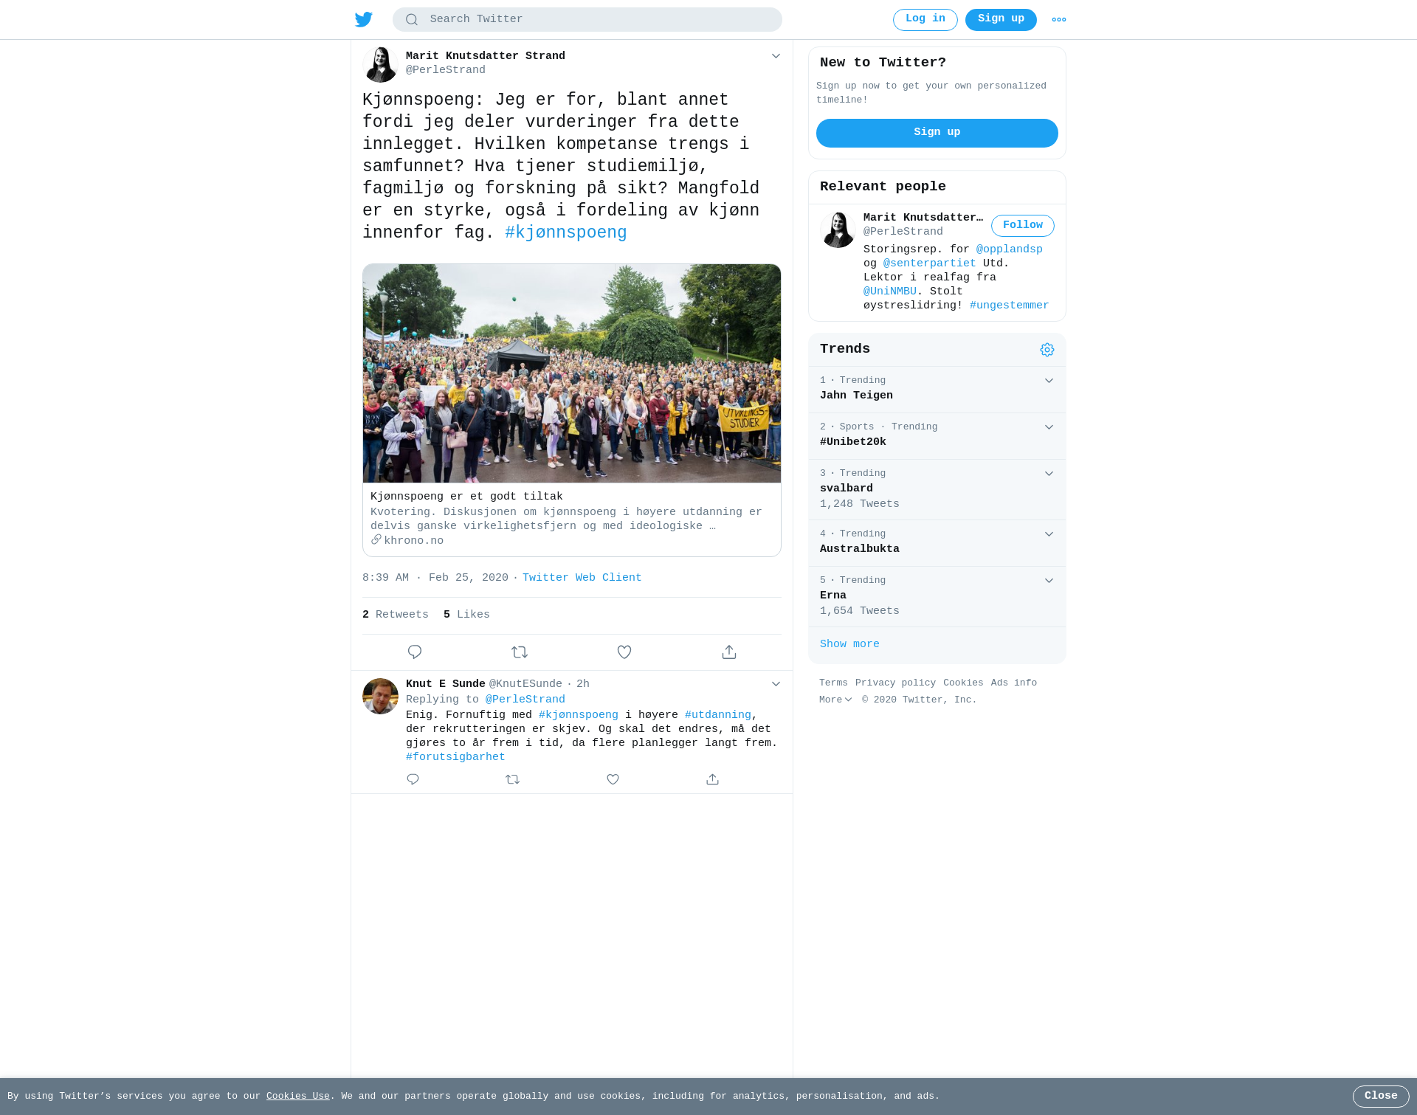1417x1115 pixels.
Task: Expand options chevron on Marit's tweet
Action: tap(776, 56)
